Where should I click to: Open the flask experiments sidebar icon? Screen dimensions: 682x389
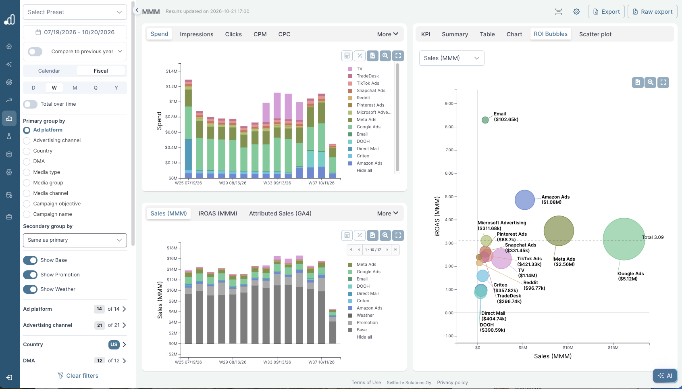point(9,136)
